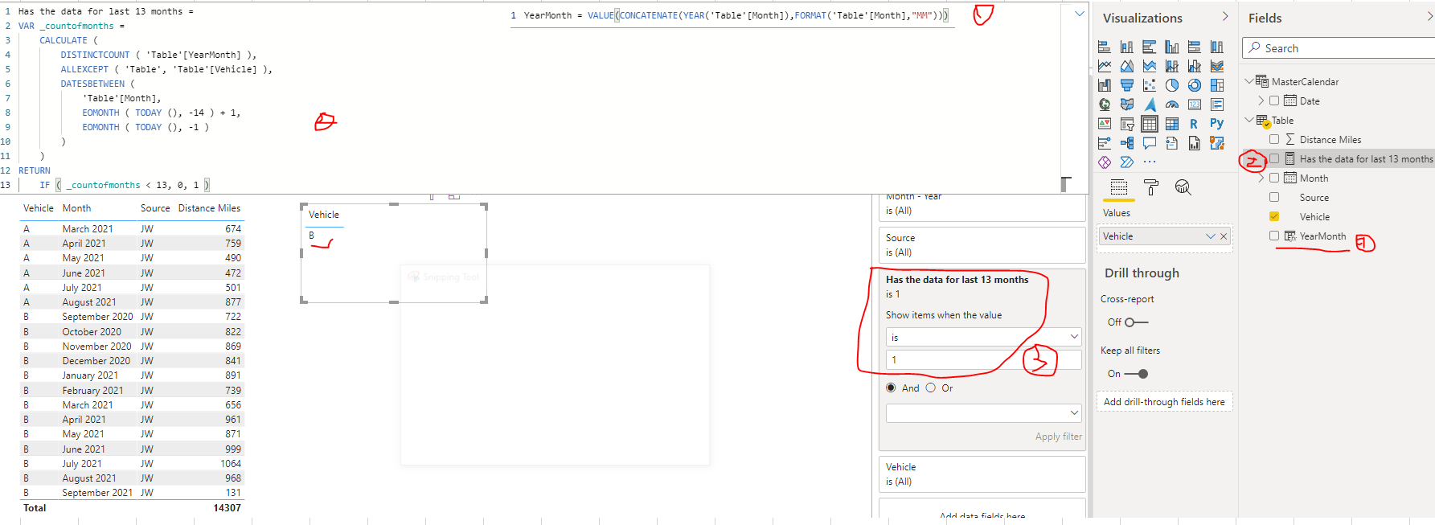Select the Card (123) visual
Image resolution: width=1435 pixels, height=525 pixels.
(x=1195, y=105)
